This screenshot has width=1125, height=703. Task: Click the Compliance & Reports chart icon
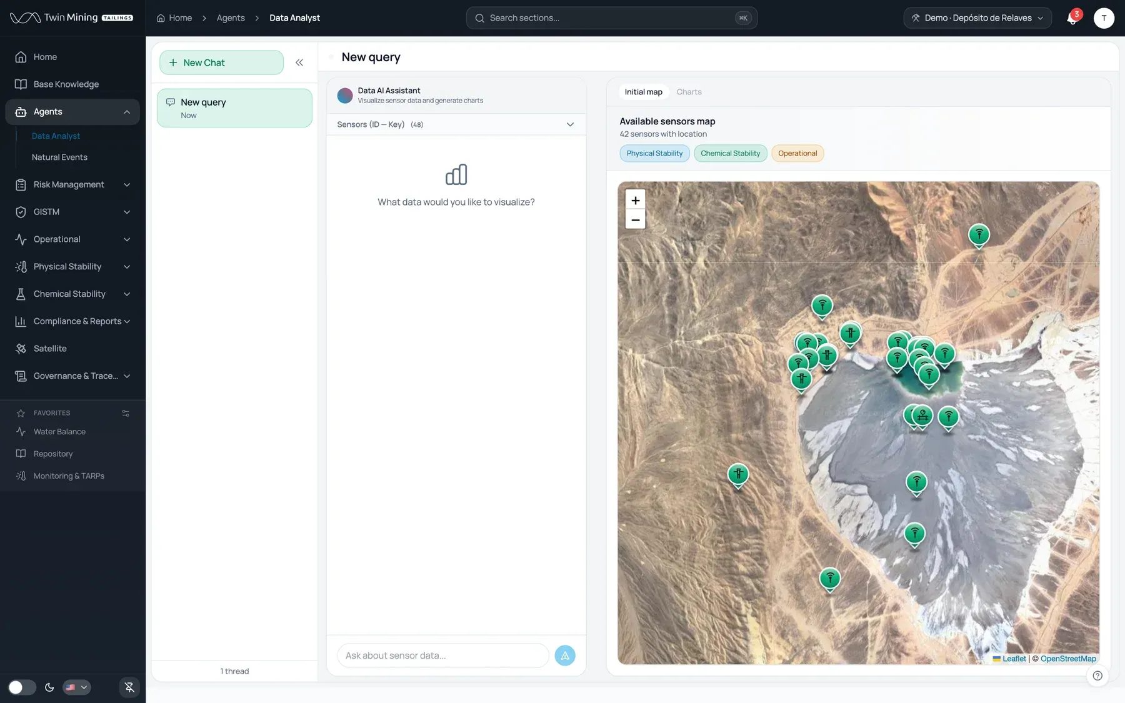click(x=21, y=321)
